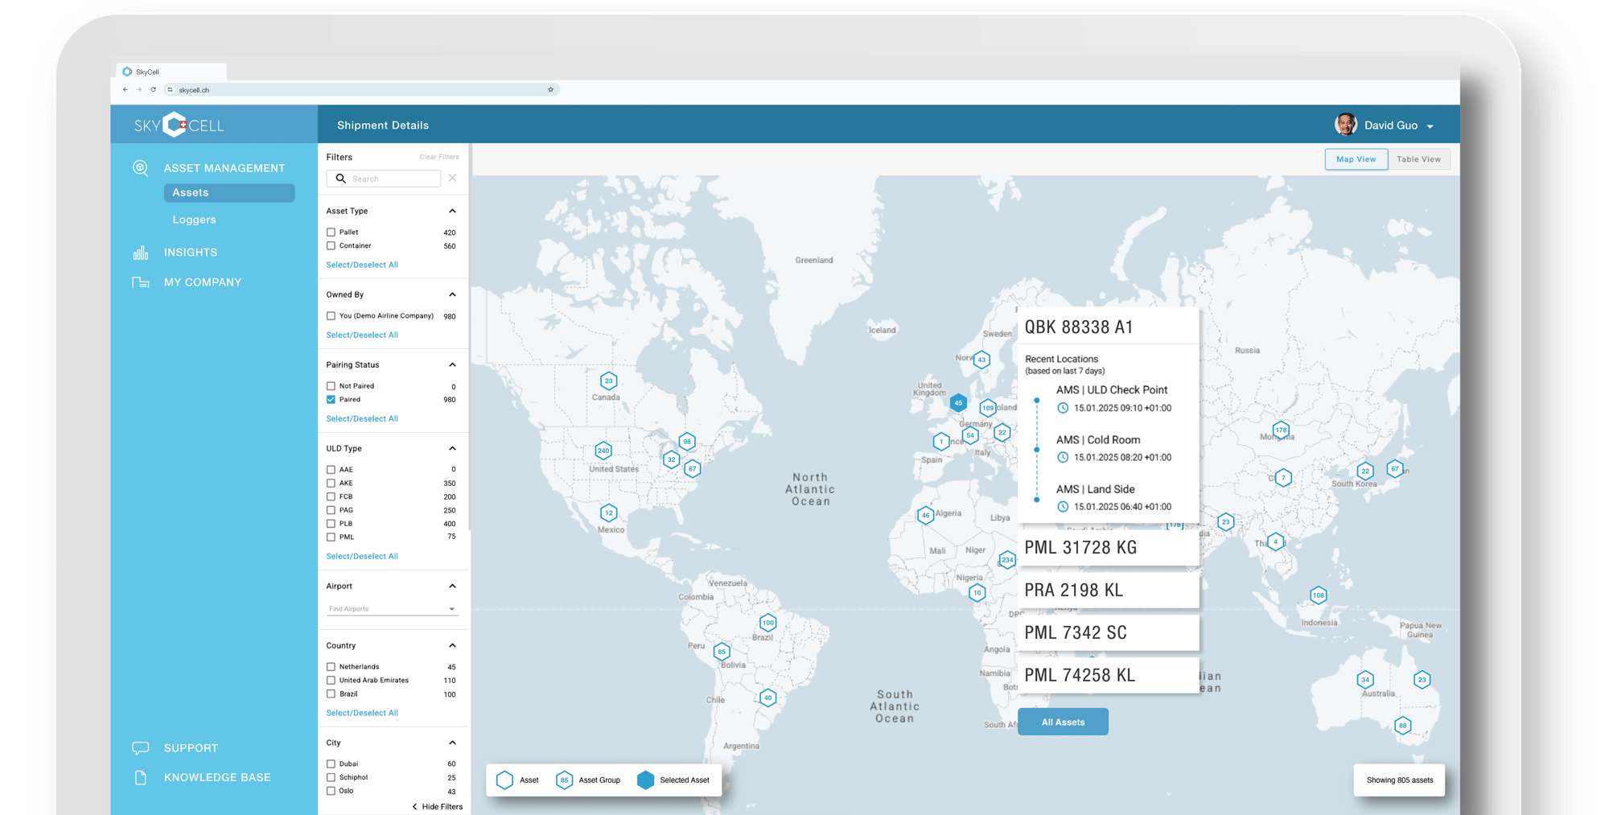
Task: Switch to Table View
Action: point(1418,158)
